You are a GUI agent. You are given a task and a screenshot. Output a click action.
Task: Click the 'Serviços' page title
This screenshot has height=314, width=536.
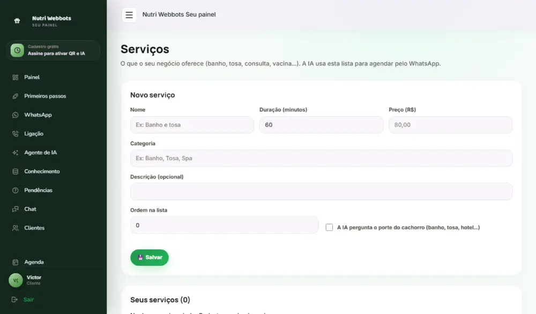pyautogui.click(x=145, y=49)
